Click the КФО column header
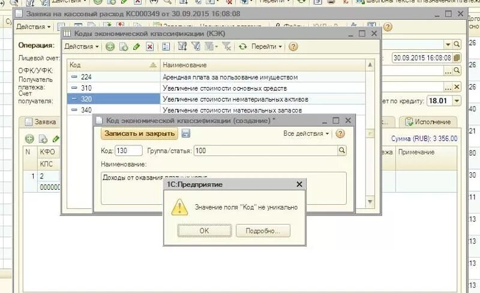Viewport: 480px width, 293px height. (47, 152)
